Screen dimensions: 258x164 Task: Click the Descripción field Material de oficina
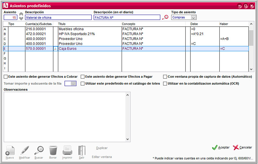[58, 17]
